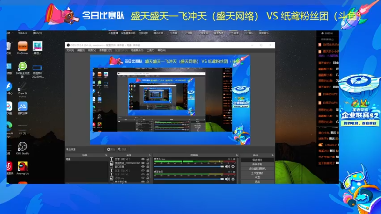Lock the 文本 (GDI+) 3 source
This screenshot has height=214, width=381.
[148, 159]
